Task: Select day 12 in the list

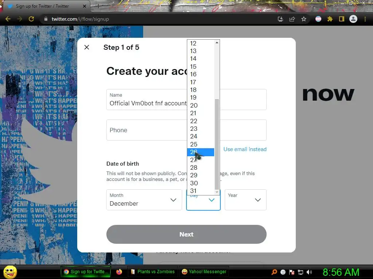Action: 201,44
